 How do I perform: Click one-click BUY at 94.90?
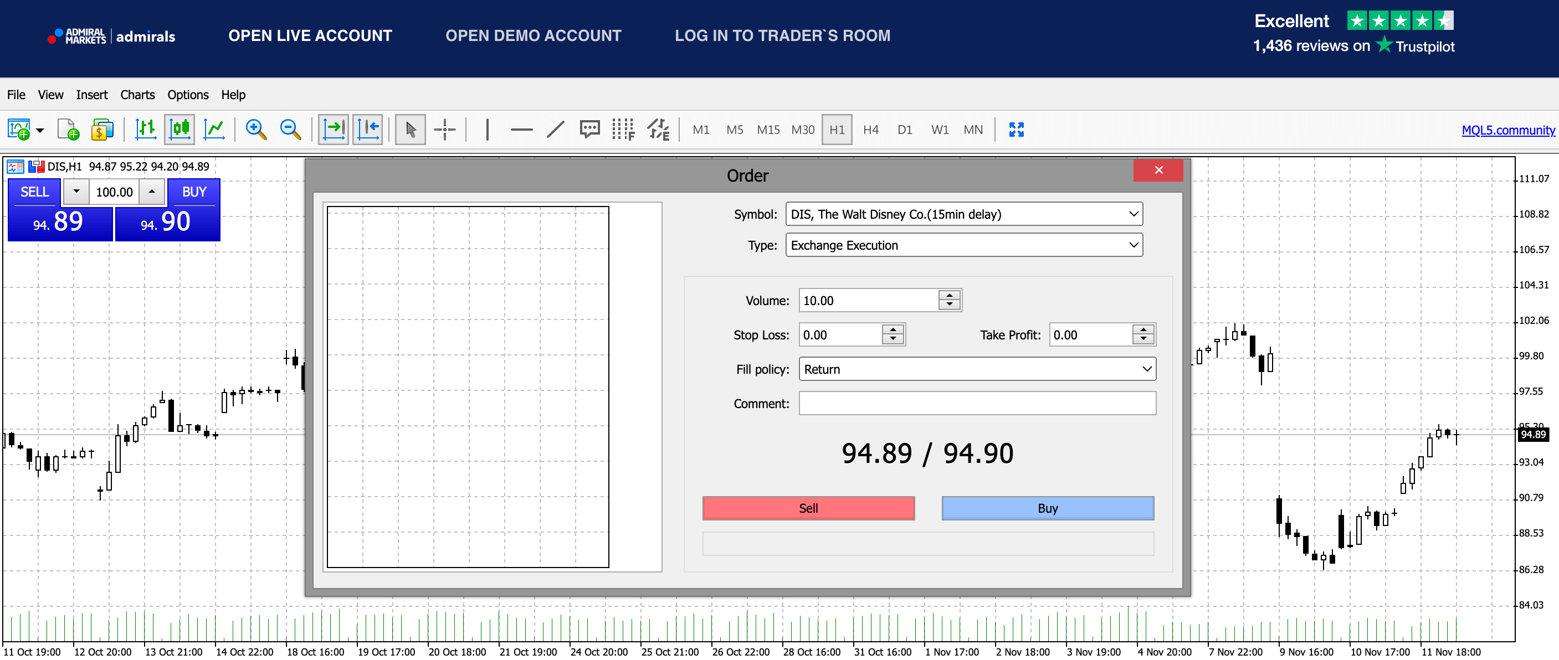[x=168, y=223]
